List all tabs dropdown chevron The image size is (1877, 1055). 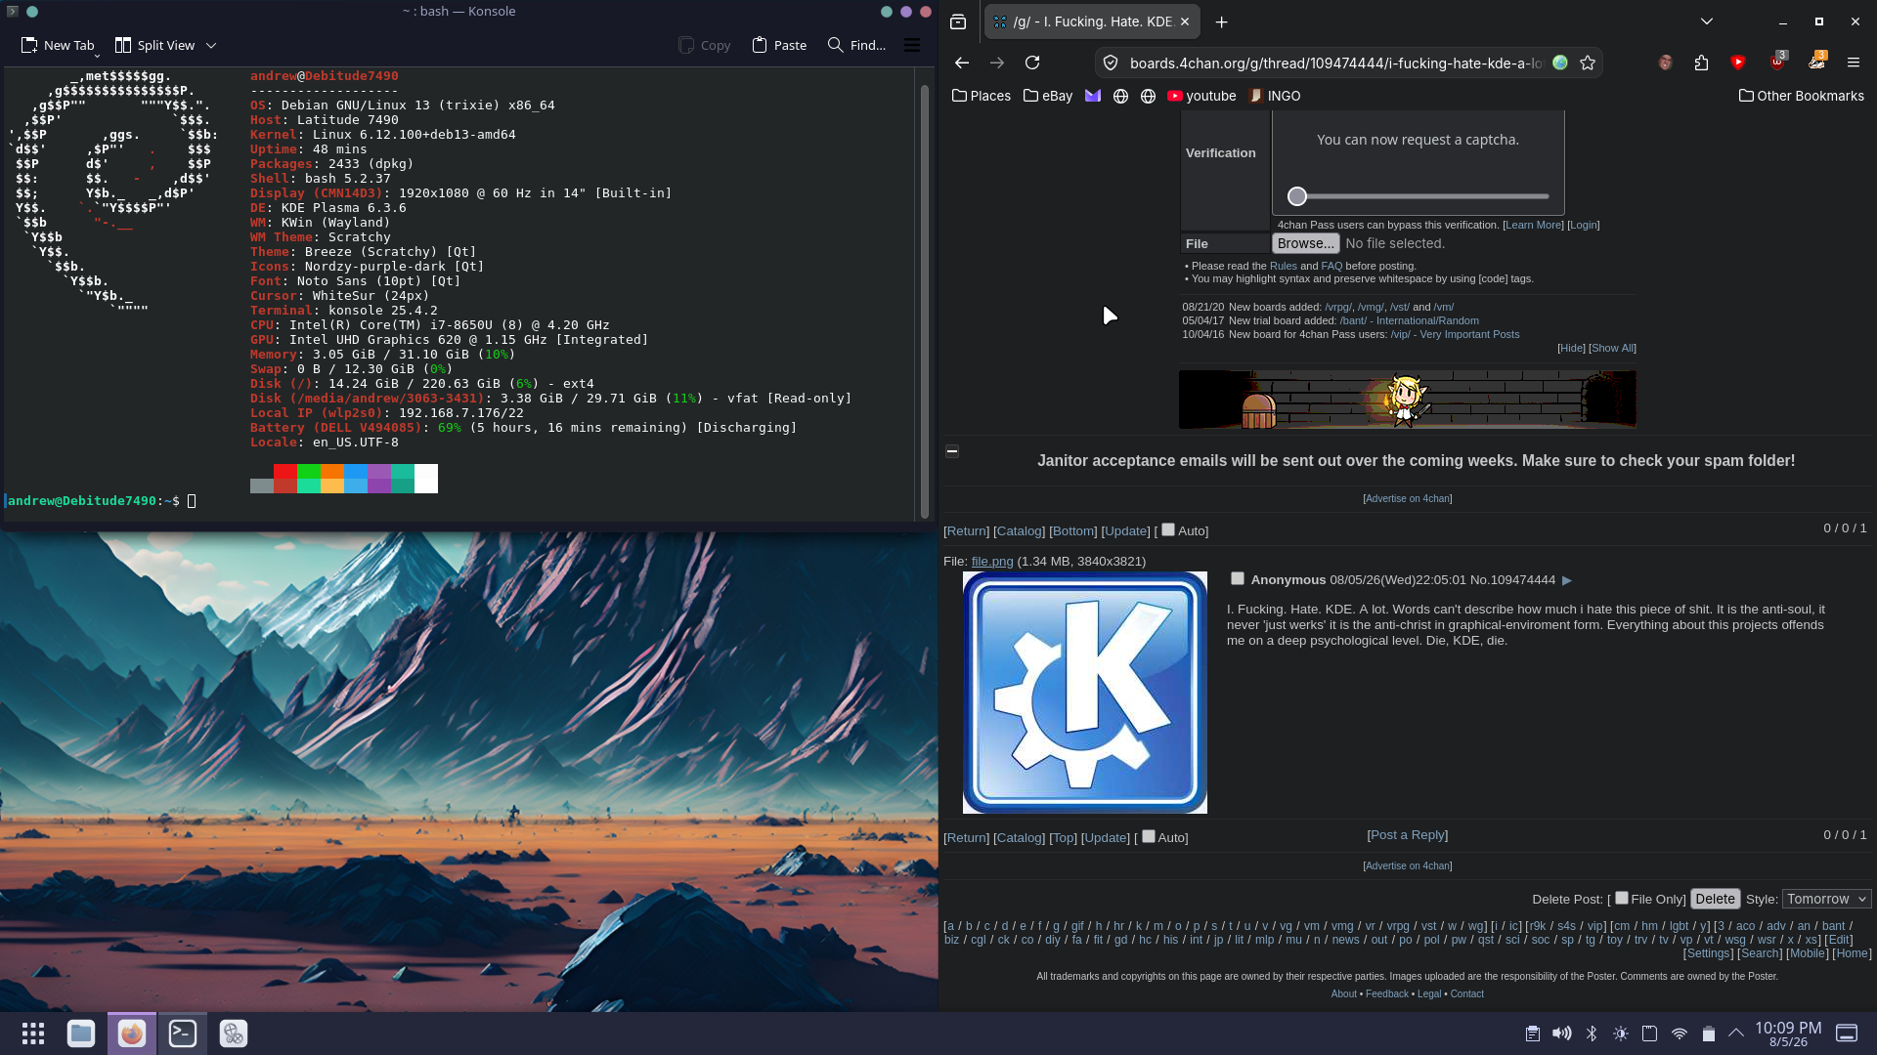tap(1707, 21)
